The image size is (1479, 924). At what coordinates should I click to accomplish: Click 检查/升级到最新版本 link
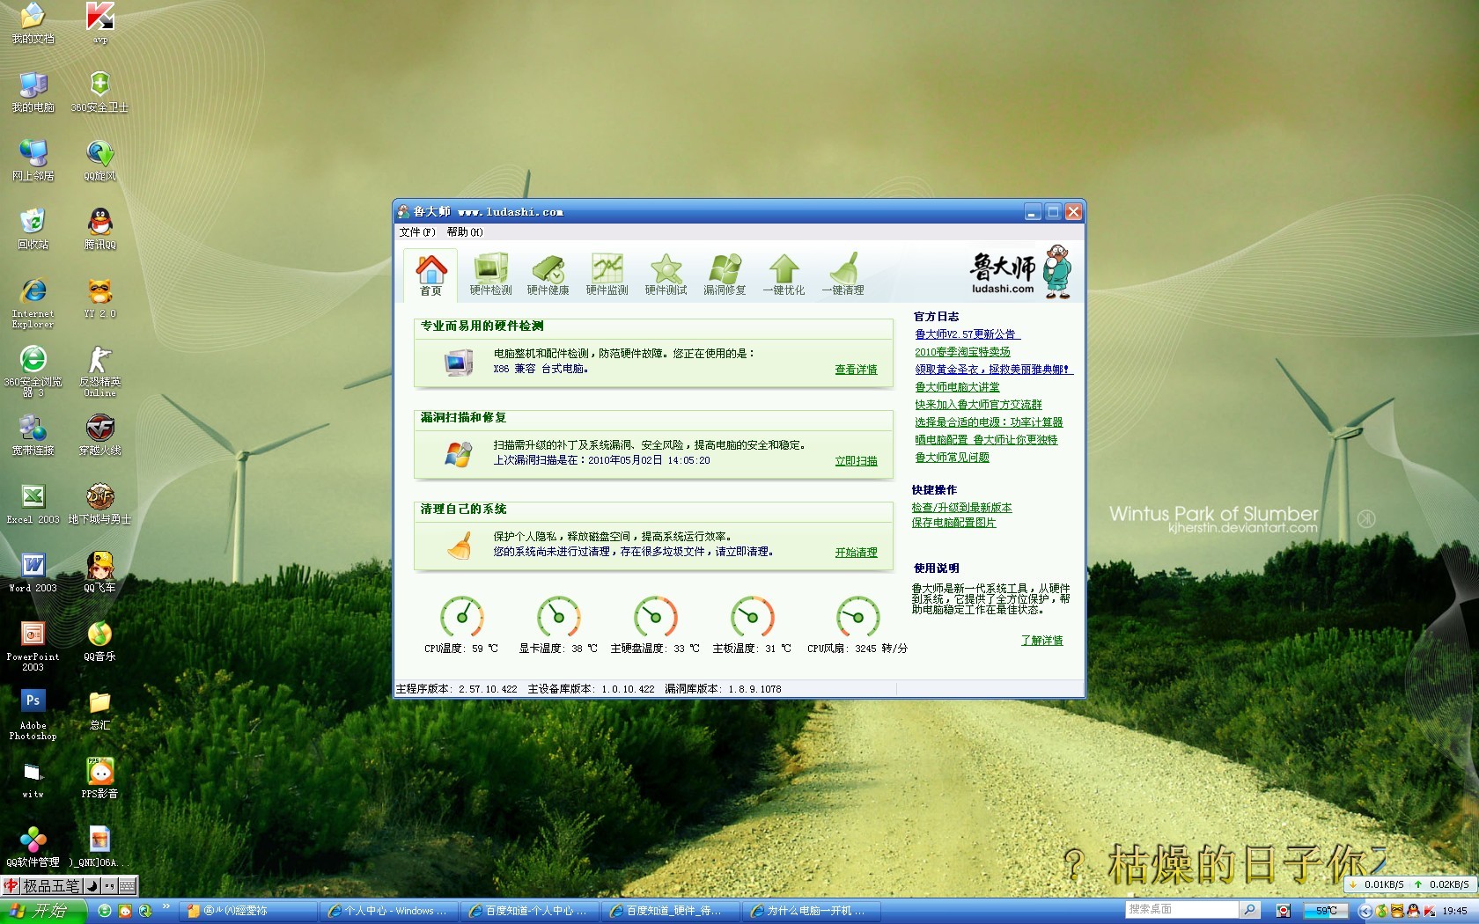961,508
